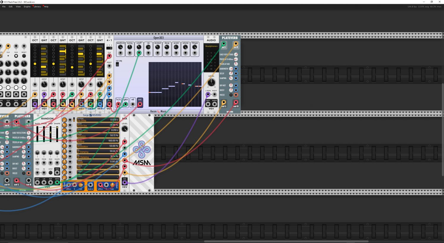The height and width of the screenshot is (243, 444).
Task: Click the Open303 cutoff knob
Action: [139, 47]
